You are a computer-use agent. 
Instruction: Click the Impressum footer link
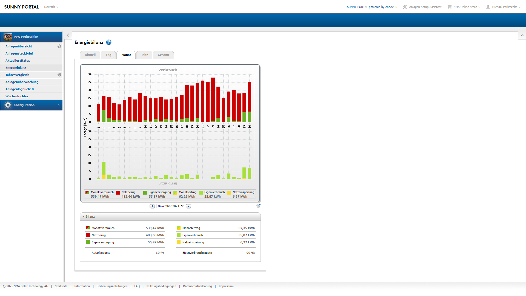click(x=226, y=286)
